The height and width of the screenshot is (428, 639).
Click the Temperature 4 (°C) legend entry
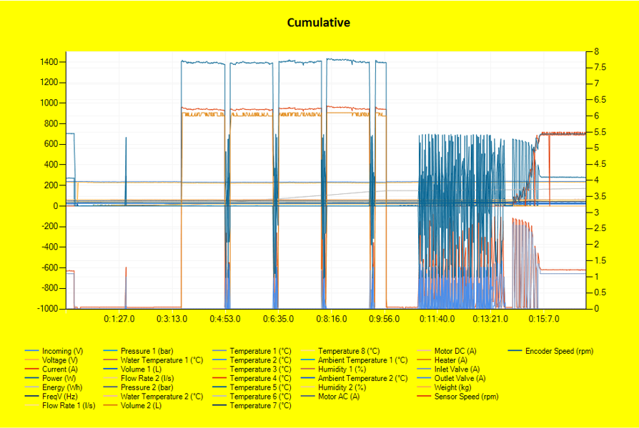coord(261,378)
